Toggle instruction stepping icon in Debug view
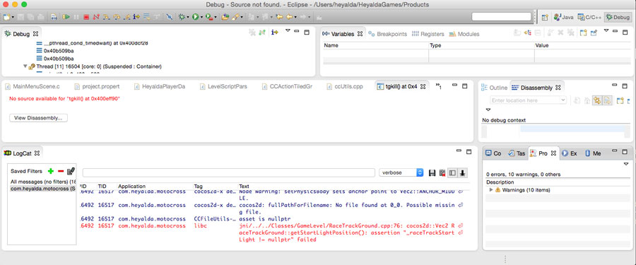The width and height of the screenshot is (636, 265). click(275, 33)
